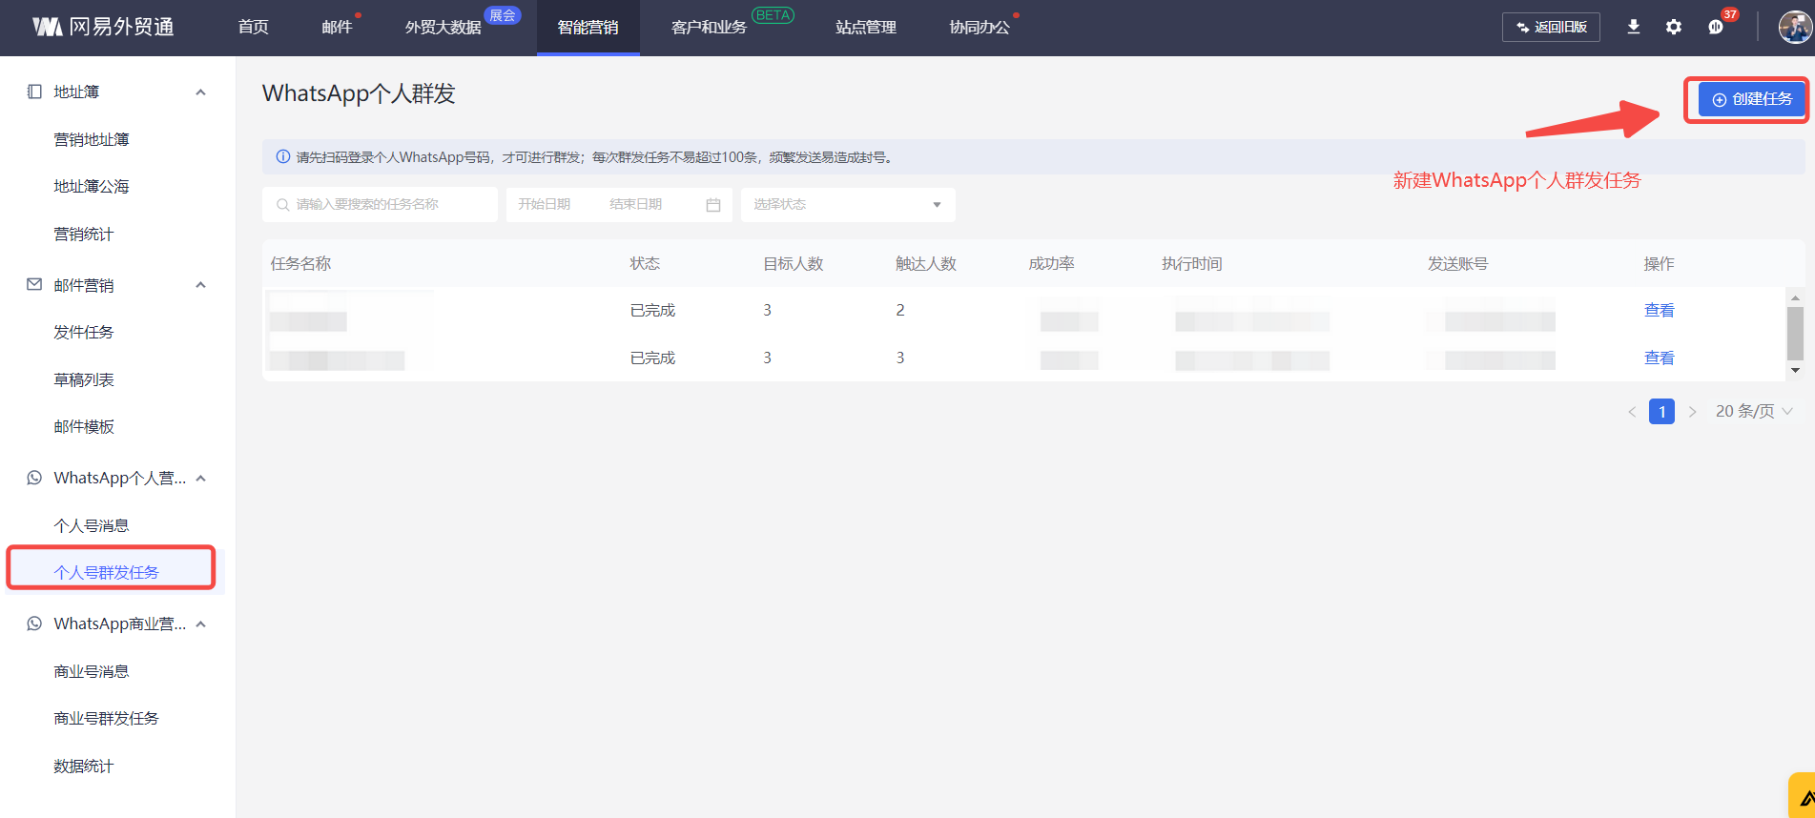Open 商业号消息 in sidebar

pyautogui.click(x=92, y=671)
